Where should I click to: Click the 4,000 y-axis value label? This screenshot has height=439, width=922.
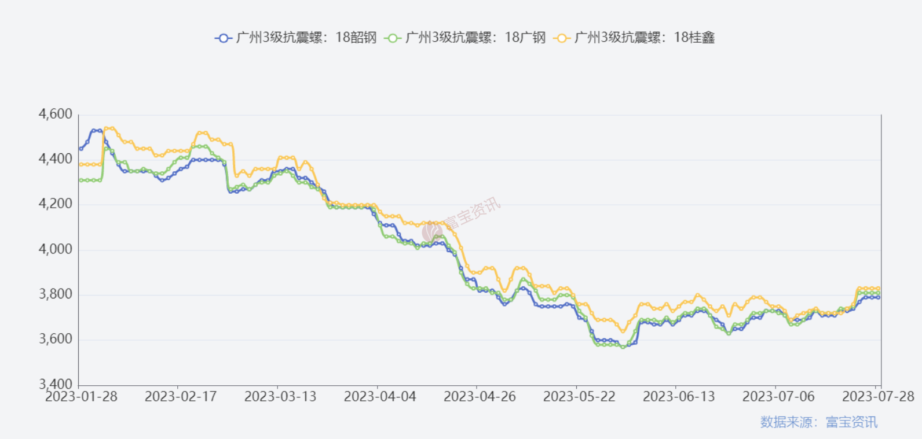[56, 249]
